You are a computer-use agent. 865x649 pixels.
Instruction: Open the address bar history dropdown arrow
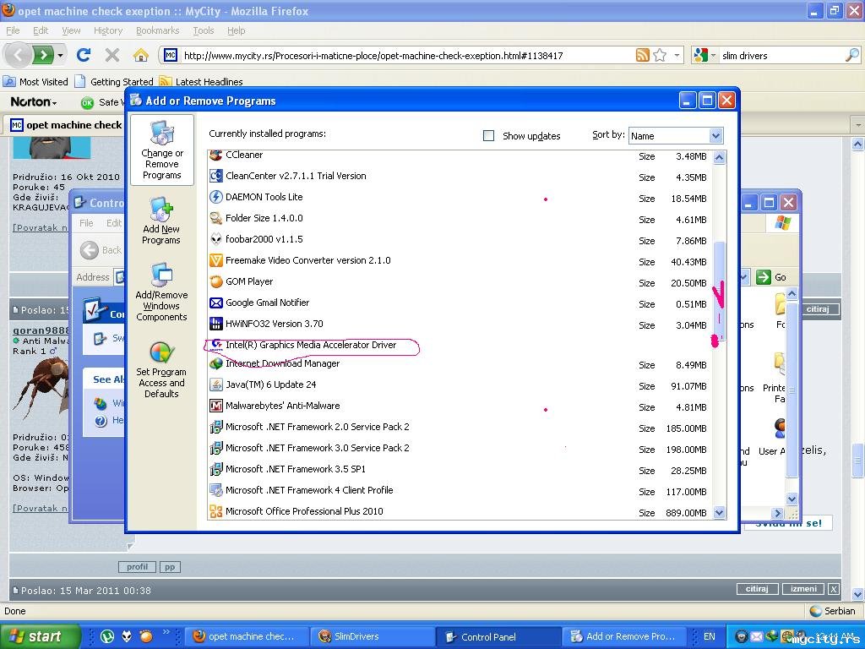(677, 55)
